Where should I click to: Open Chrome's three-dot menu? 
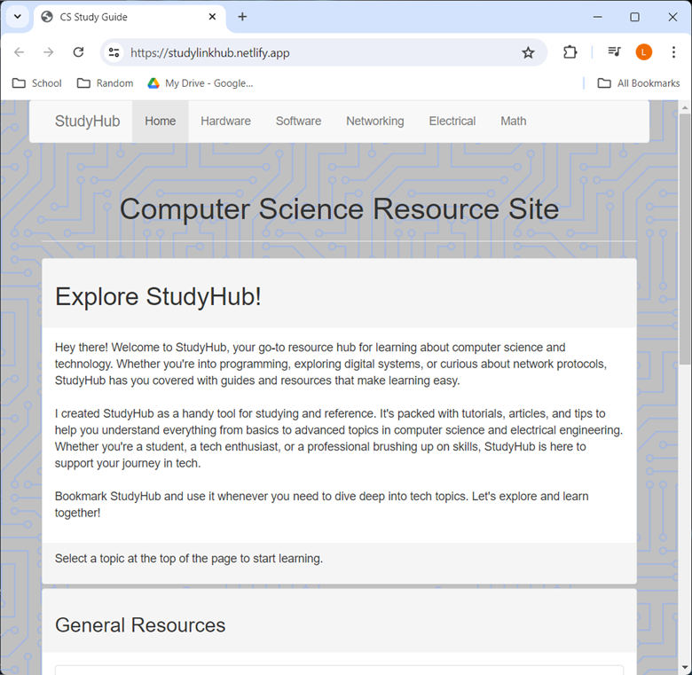pyautogui.click(x=673, y=52)
